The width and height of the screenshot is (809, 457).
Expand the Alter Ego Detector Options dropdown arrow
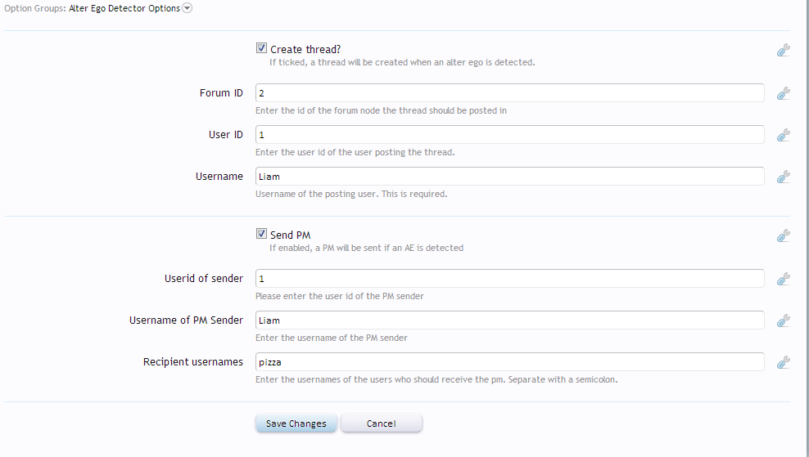187,9
